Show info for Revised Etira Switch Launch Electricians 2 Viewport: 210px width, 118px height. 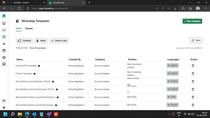point(57,97)
